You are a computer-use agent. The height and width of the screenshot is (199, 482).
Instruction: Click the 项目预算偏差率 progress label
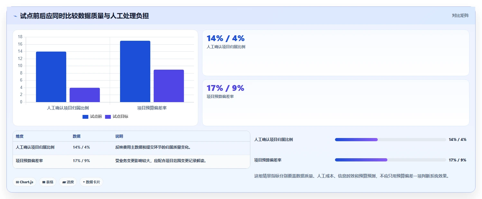[x=268, y=160]
